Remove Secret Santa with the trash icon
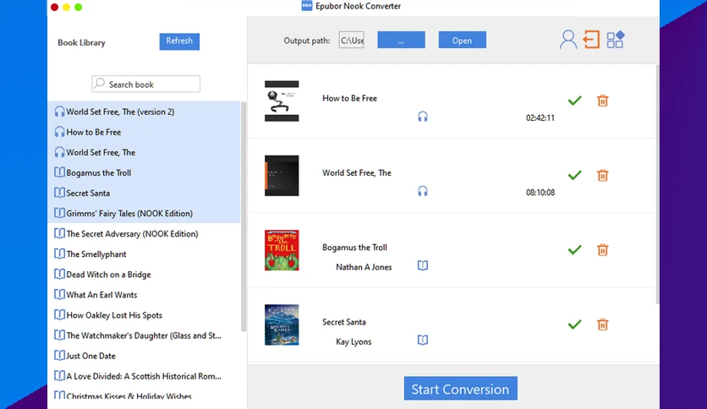 (x=602, y=324)
